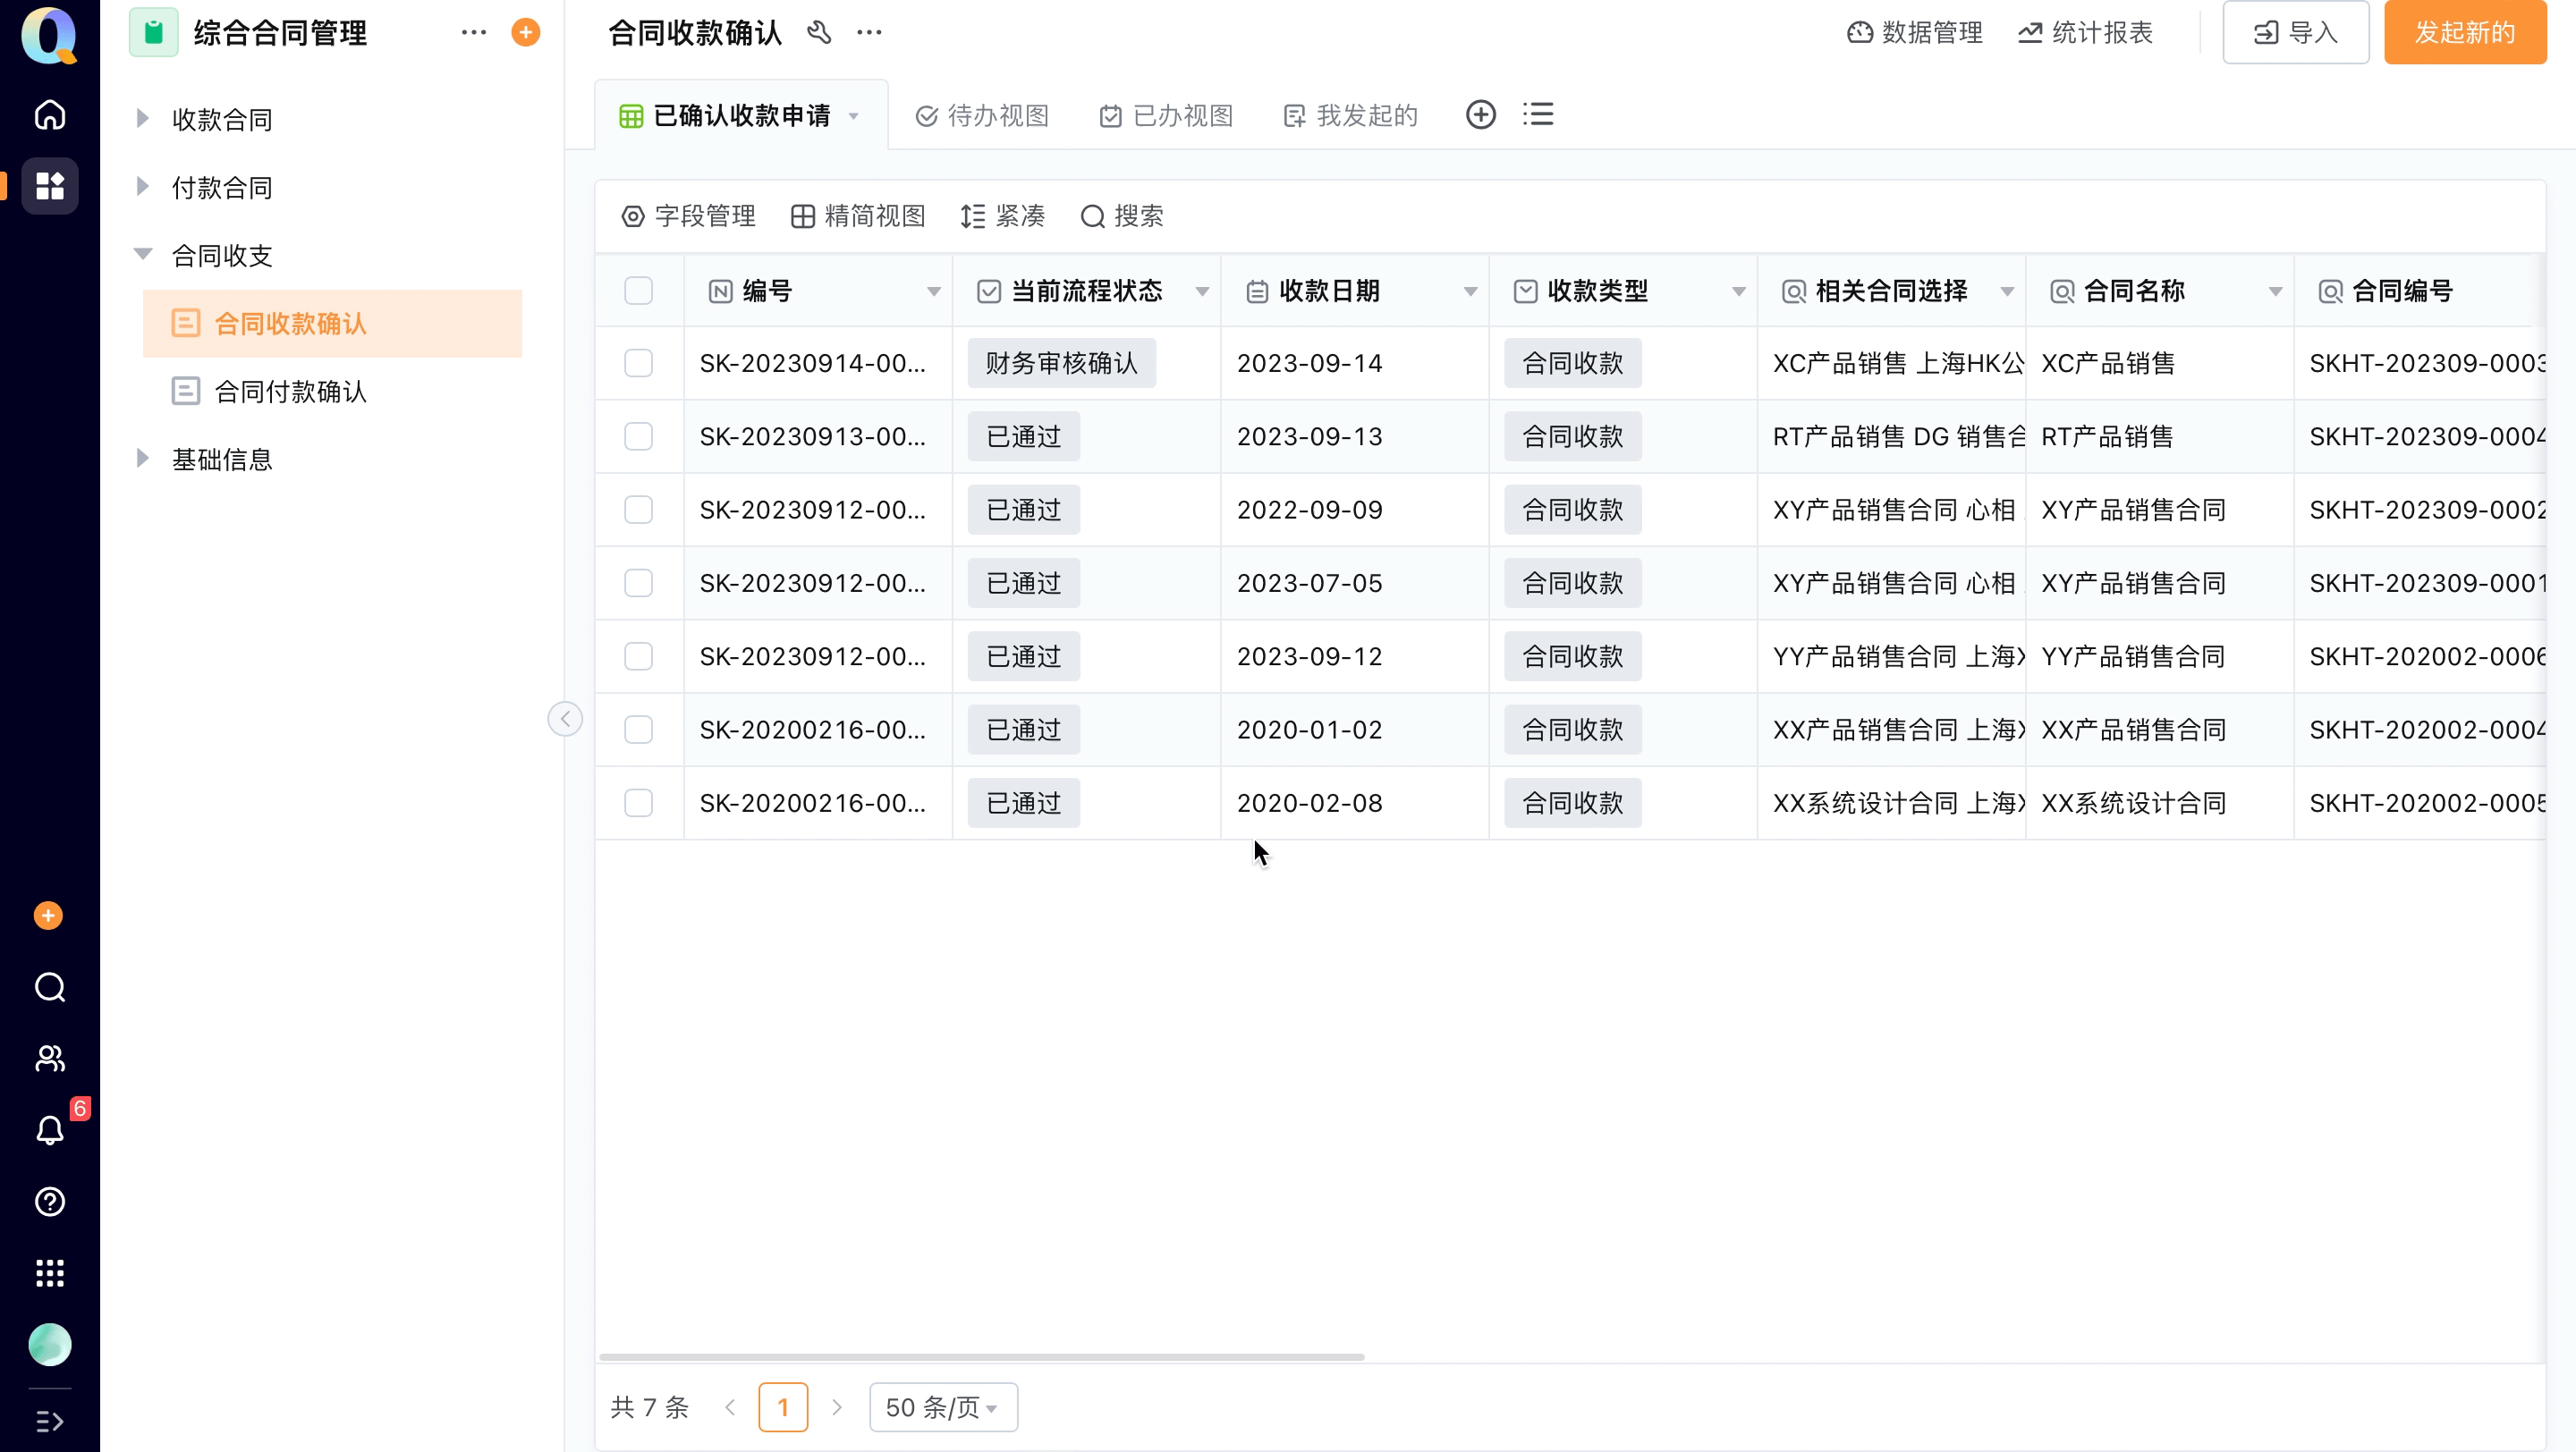Switch to 我发起的 tab
The height and width of the screenshot is (1452, 2576).
[x=1350, y=116]
